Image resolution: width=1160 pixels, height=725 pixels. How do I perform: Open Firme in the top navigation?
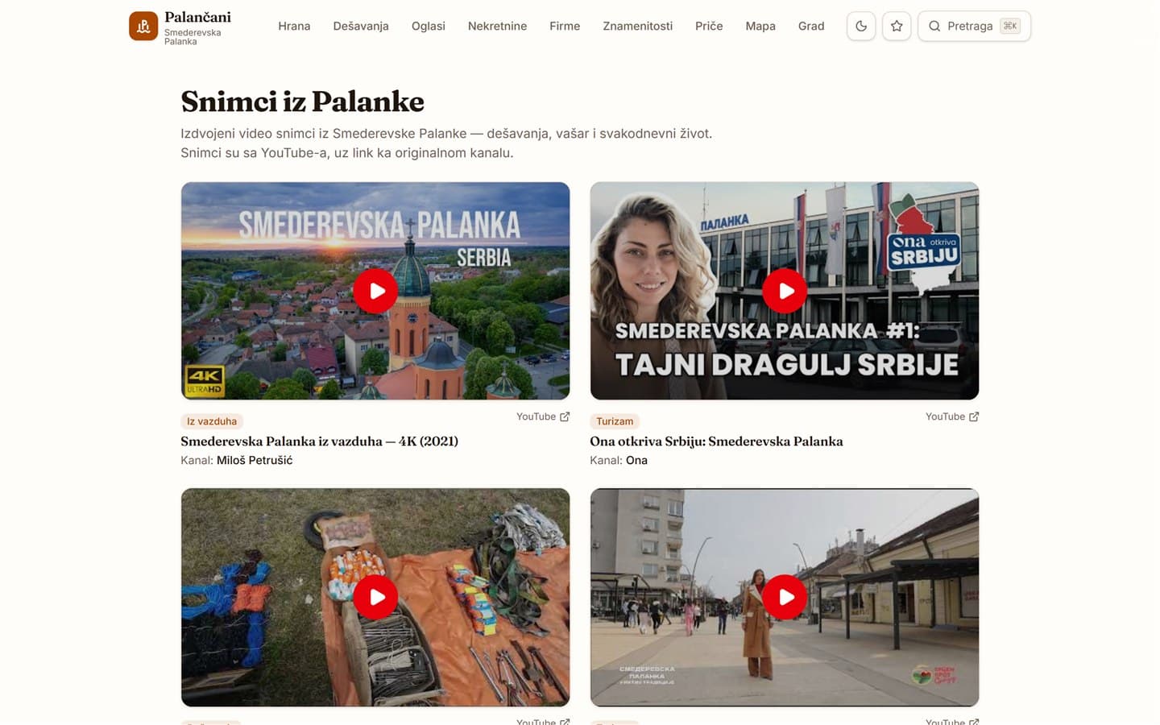[565, 26]
